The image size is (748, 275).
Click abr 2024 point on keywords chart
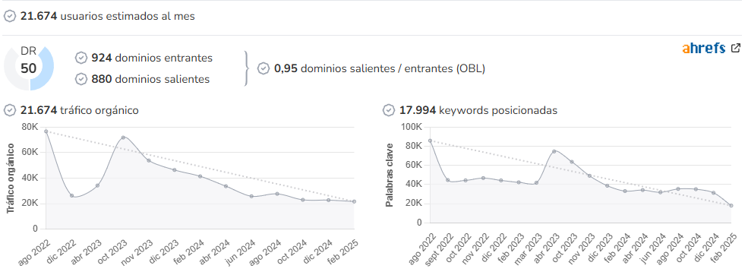click(x=642, y=190)
